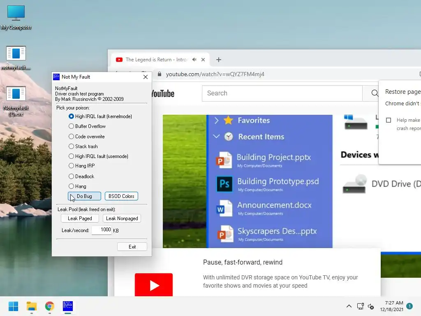Mute the tab via its speaker icon

[194, 60]
